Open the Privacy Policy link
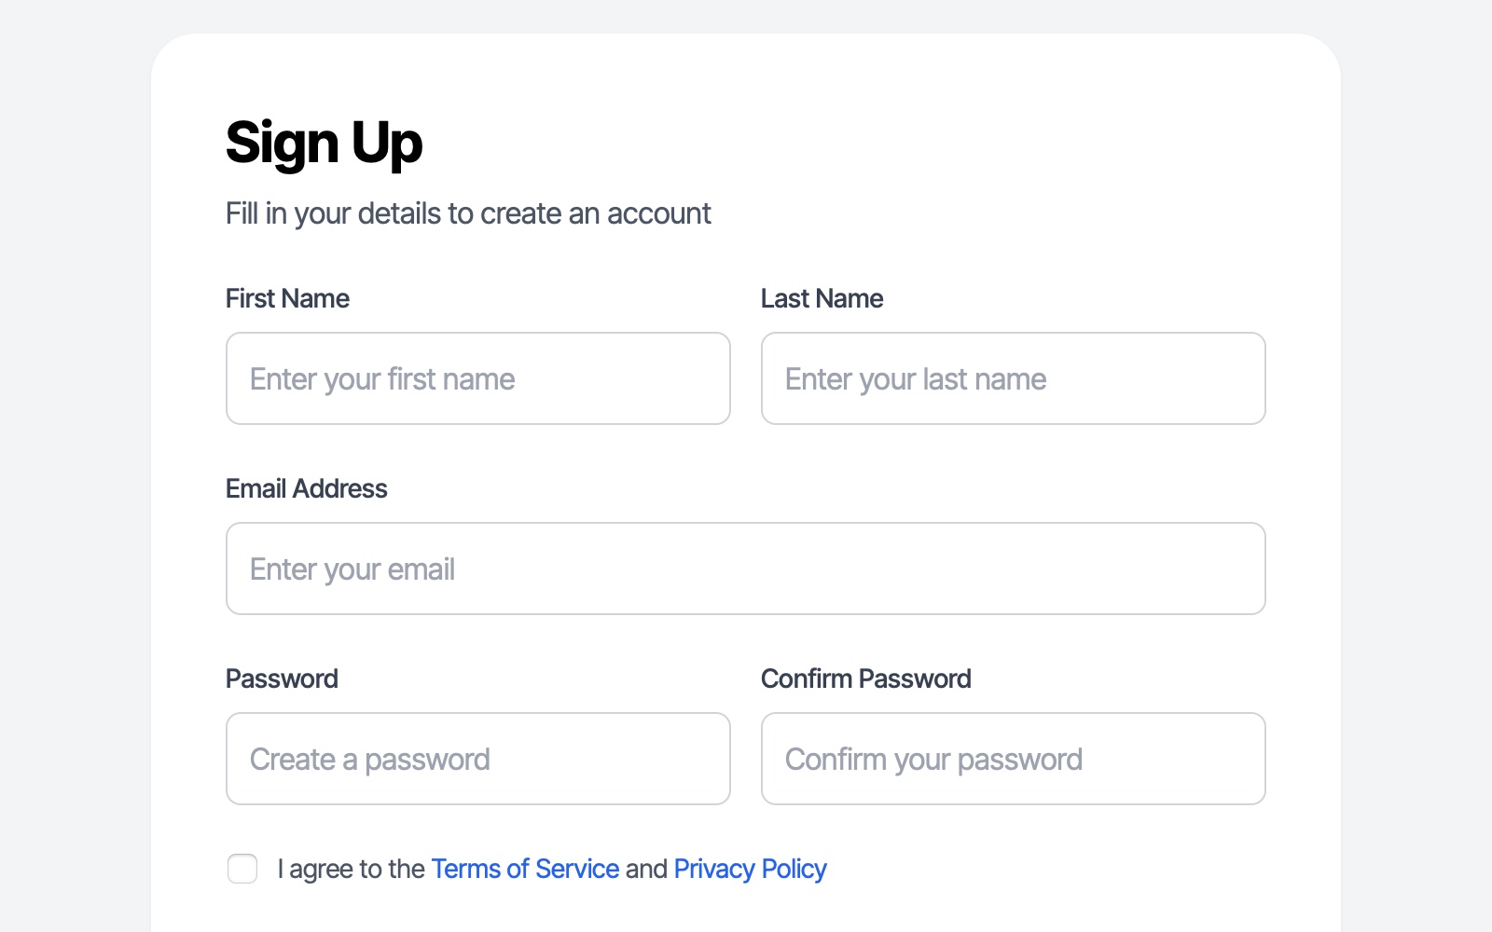This screenshot has width=1492, height=932. [750, 869]
